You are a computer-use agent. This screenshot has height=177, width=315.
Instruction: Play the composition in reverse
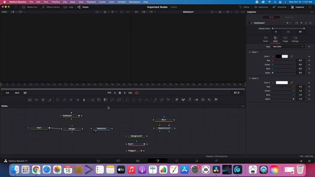click(115, 93)
